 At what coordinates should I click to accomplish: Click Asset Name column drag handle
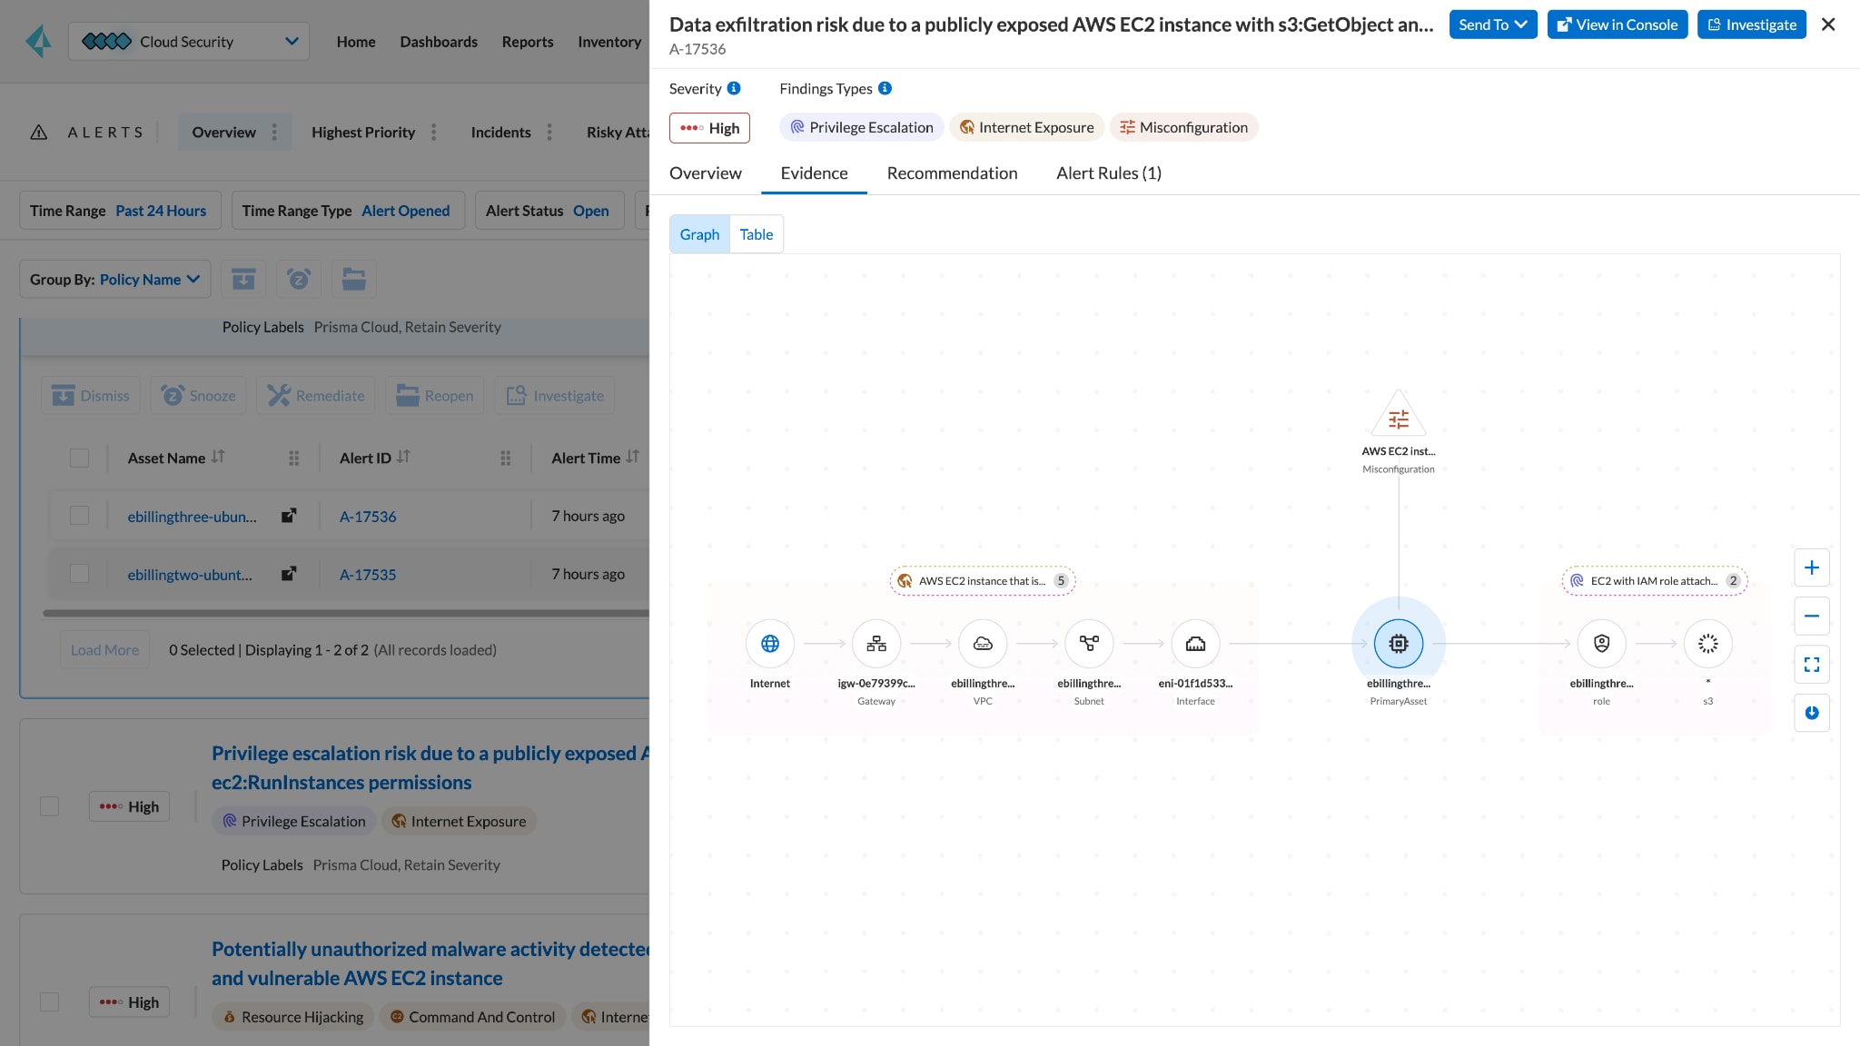pyautogui.click(x=293, y=459)
